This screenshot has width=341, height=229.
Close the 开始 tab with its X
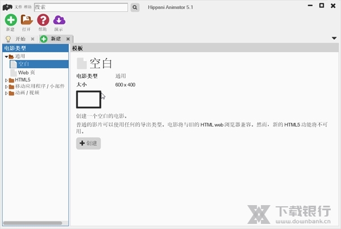[32, 39]
